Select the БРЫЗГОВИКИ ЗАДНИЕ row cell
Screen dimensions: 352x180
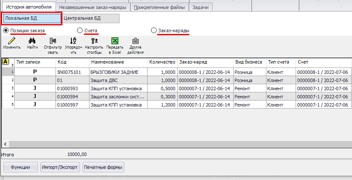118,72
